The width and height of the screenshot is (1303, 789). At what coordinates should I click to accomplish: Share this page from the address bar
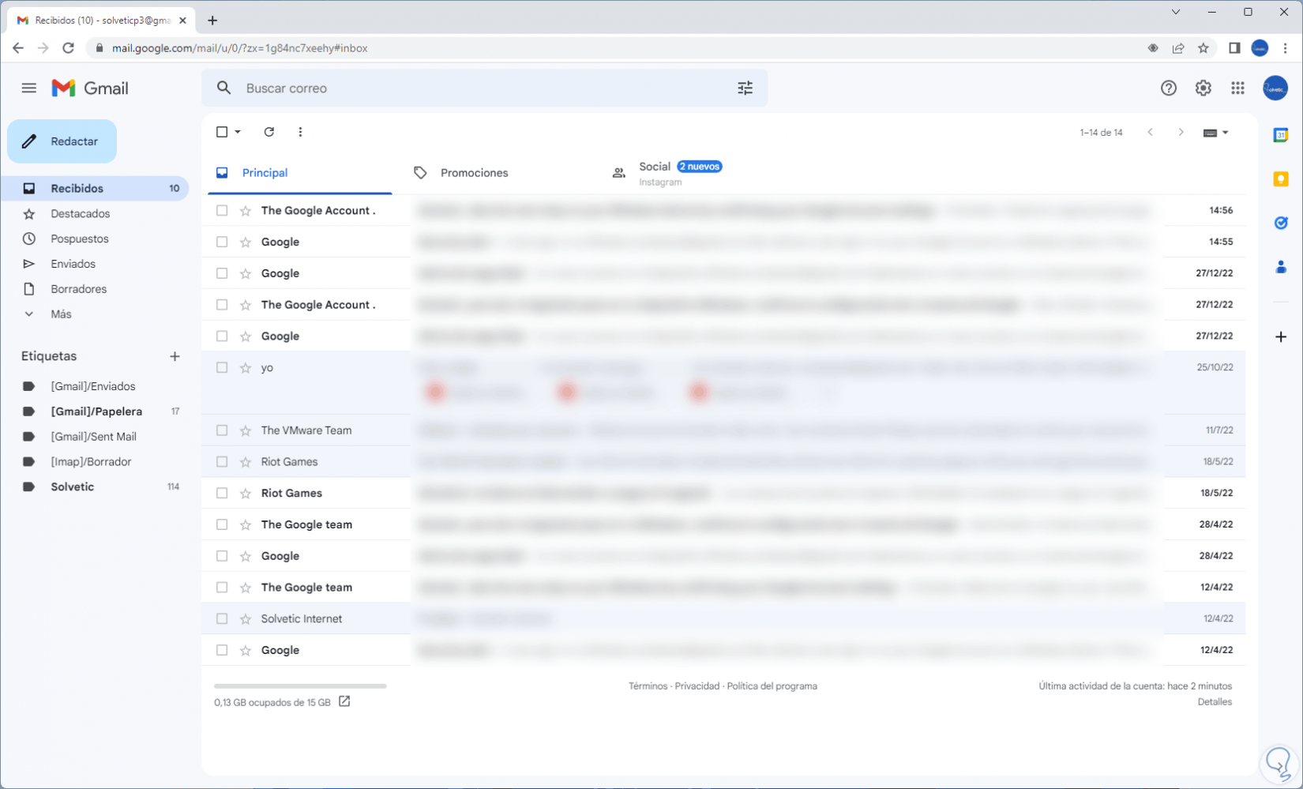[x=1178, y=48]
